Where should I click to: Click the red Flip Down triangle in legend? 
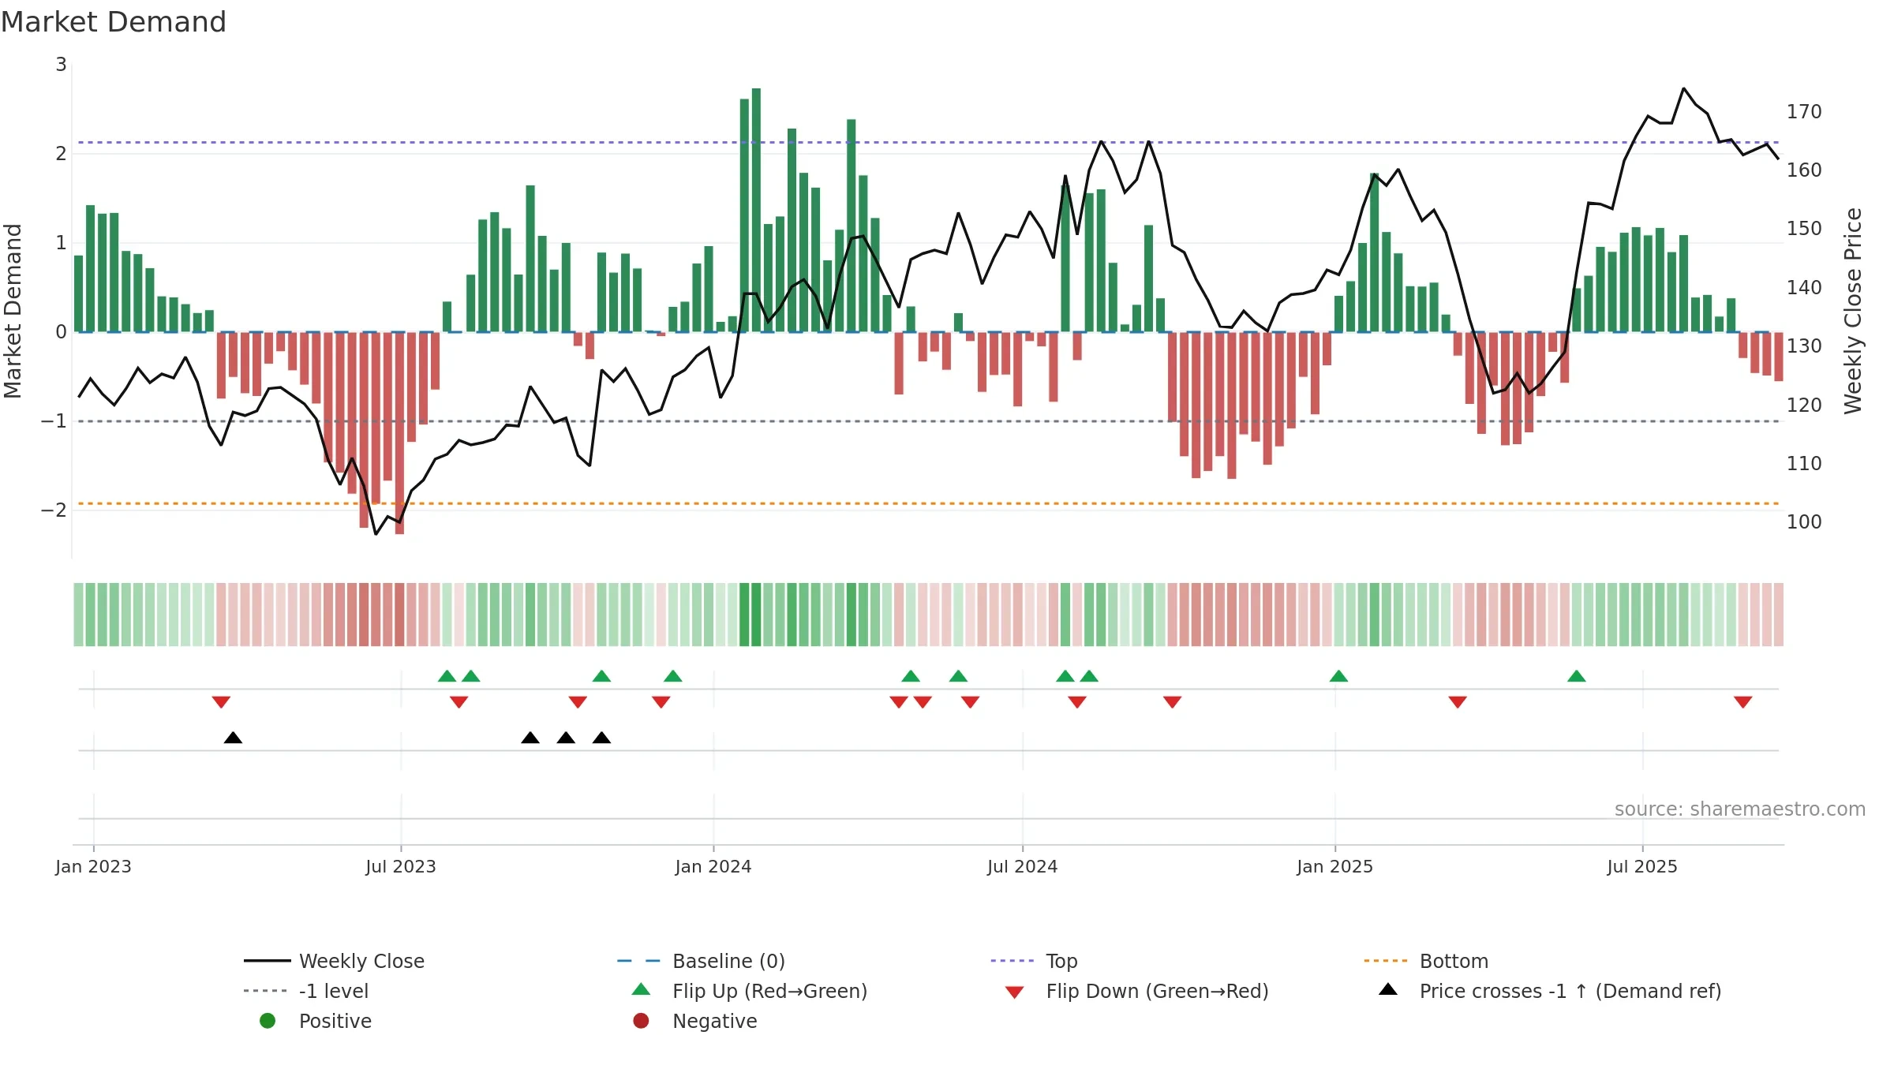tap(1015, 992)
